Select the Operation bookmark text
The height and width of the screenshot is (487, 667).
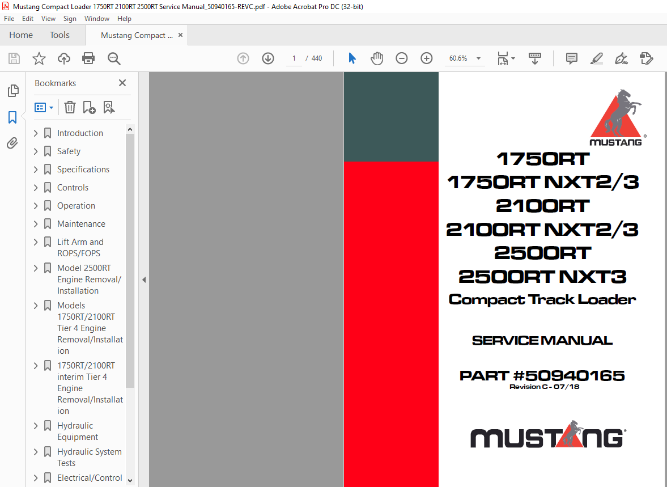76,206
